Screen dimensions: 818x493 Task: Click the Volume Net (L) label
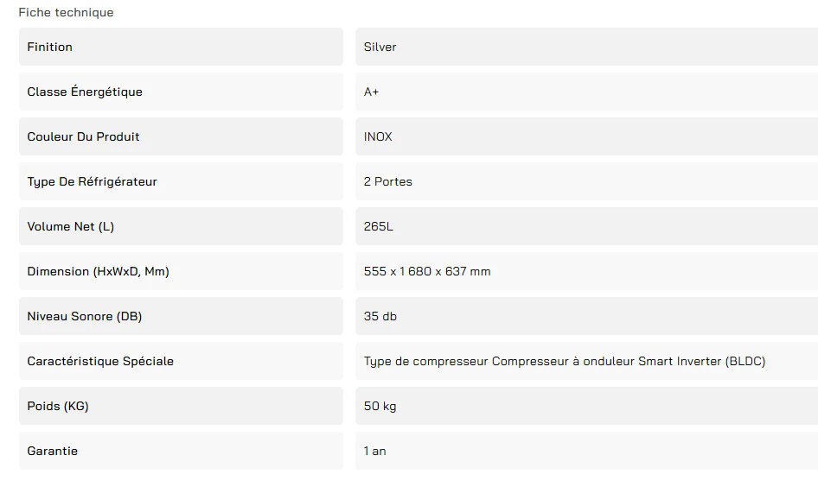pyautogui.click(x=71, y=226)
